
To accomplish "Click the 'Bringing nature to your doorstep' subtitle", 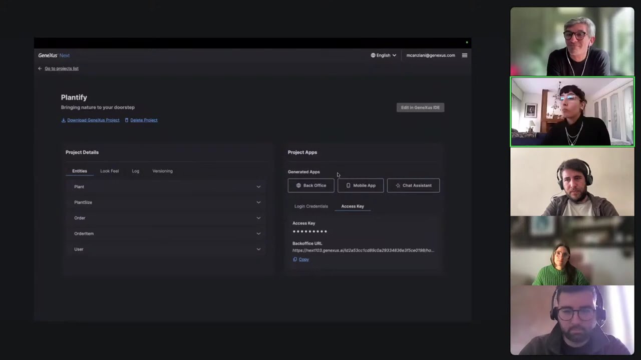I will click(98, 107).
